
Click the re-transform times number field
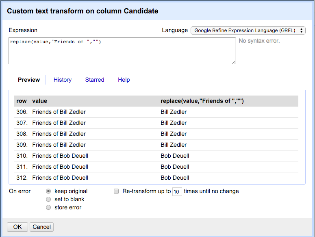[x=177, y=191]
